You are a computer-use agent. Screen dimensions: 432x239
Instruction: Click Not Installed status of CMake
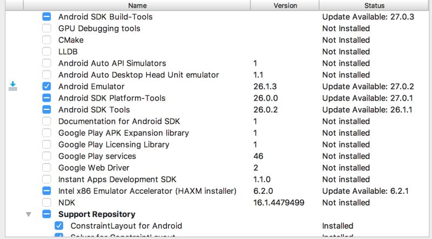(x=346, y=40)
